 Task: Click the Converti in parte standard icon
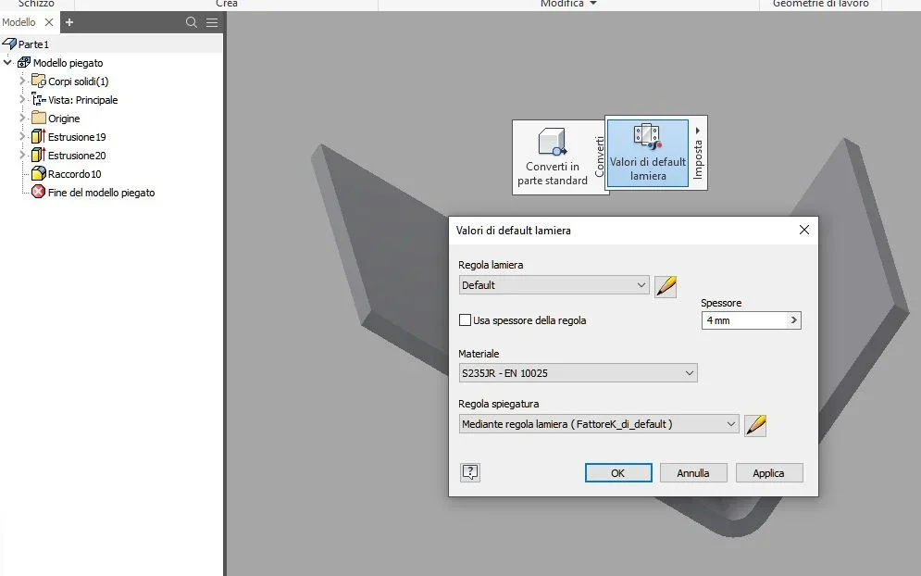click(x=552, y=143)
